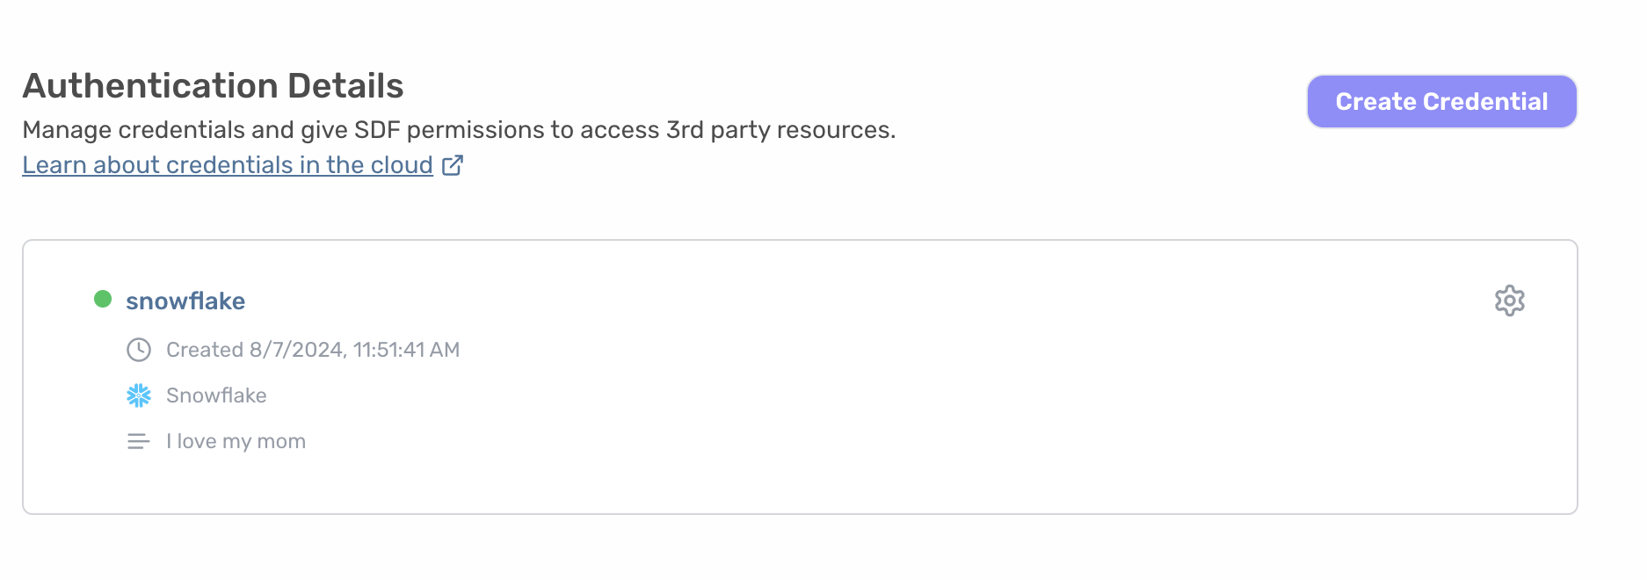
Task: Open the gear settings for snowflake credential
Action: pyautogui.click(x=1509, y=301)
